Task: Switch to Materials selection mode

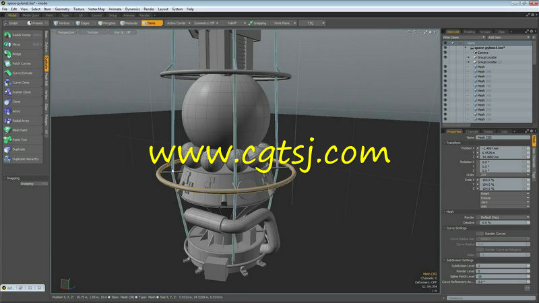Action: [x=129, y=24]
